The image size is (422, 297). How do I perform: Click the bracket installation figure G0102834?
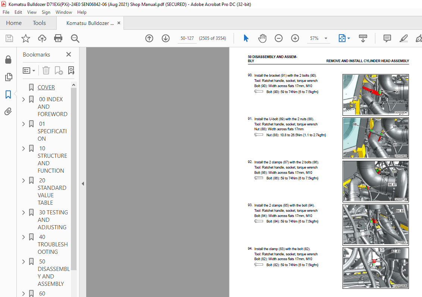click(376, 95)
